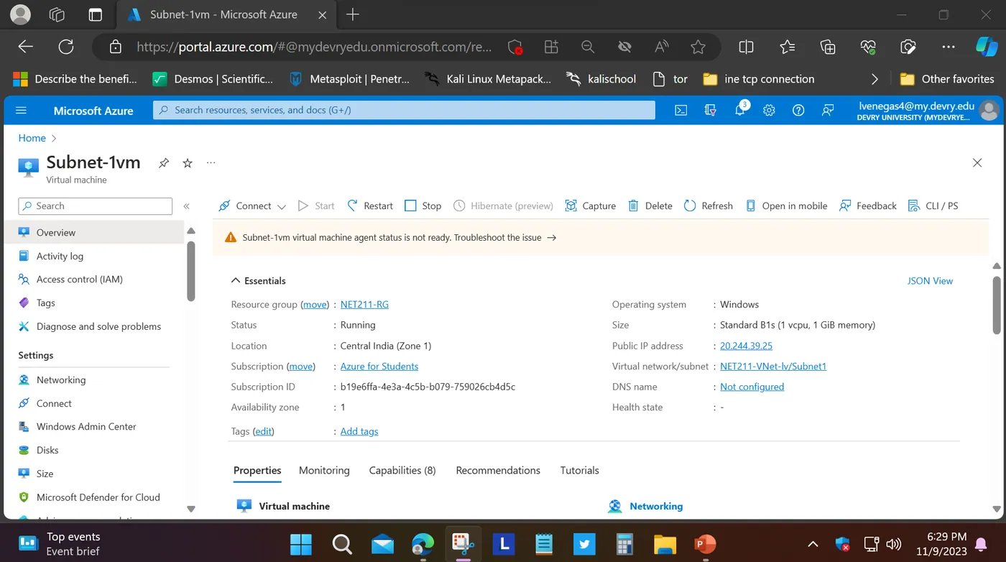
Task: Open Cloud Shell from the top bar
Action: coord(680,110)
